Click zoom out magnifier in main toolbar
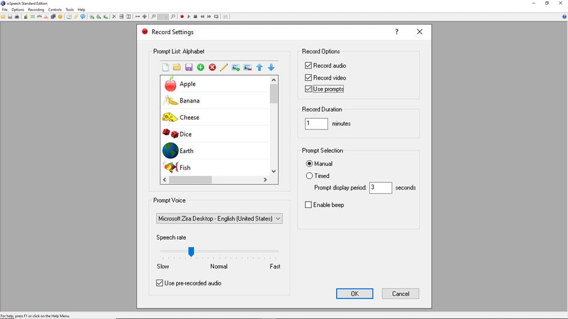The width and height of the screenshot is (568, 319). pyautogui.click(x=173, y=17)
